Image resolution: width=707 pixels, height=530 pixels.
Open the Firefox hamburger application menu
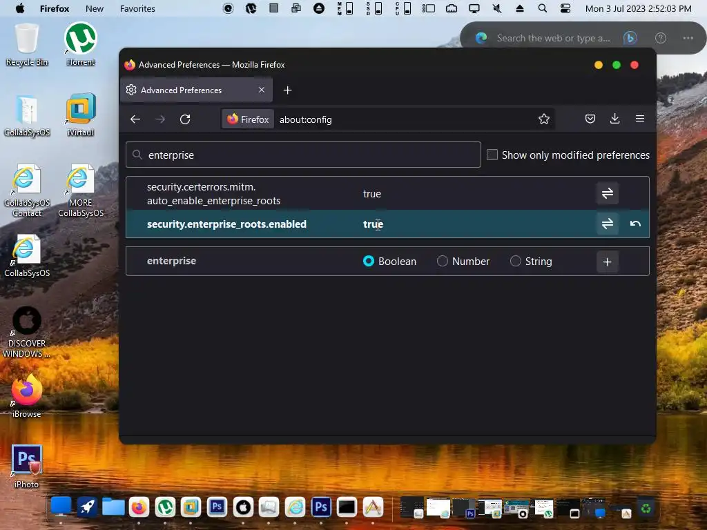click(639, 119)
